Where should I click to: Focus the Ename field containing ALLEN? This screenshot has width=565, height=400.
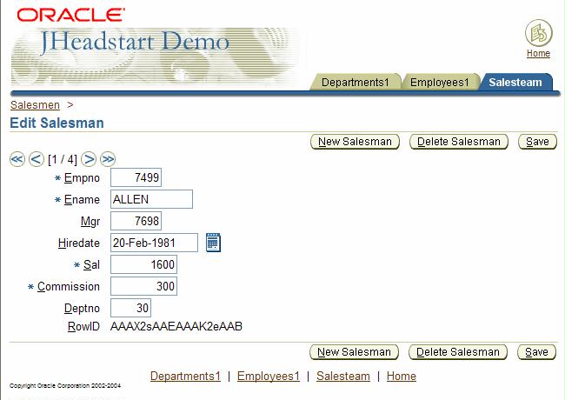click(151, 199)
